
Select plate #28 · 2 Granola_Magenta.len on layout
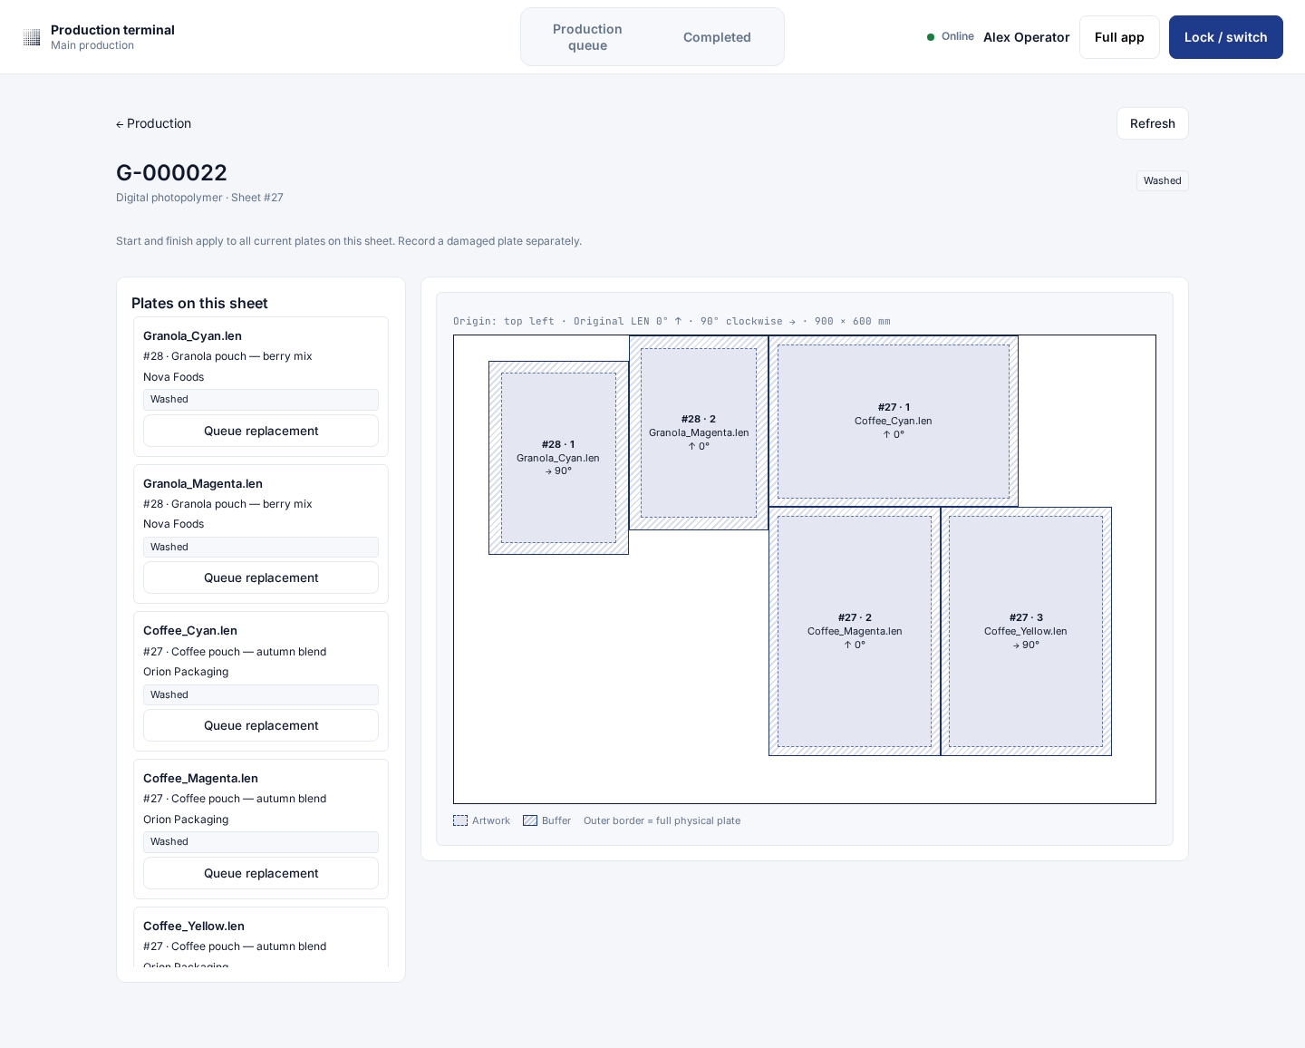[x=699, y=432]
